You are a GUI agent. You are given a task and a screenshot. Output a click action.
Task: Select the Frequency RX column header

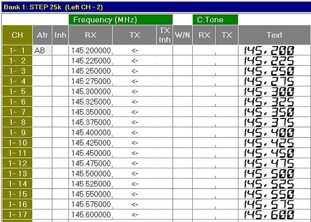pyautogui.click(x=90, y=35)
